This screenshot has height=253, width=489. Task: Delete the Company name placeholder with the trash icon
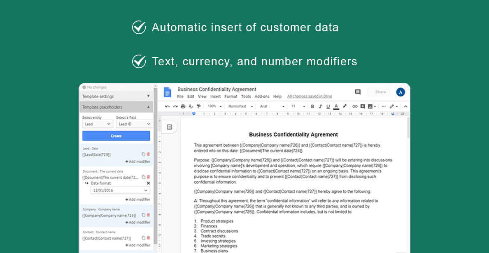click(x=149, y=215)
